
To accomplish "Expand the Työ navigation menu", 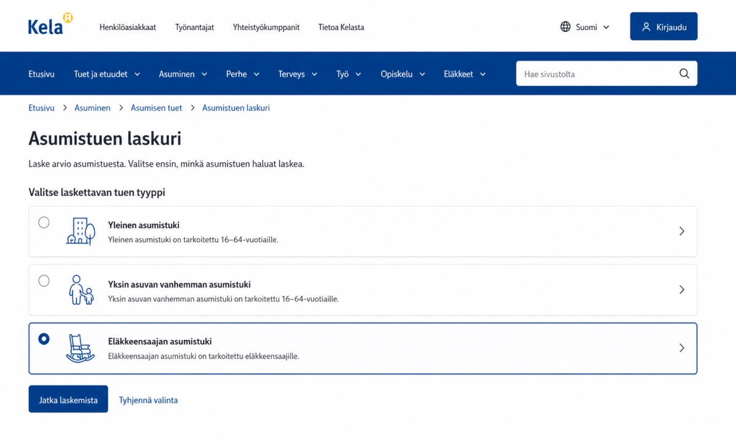I will tap(349, 74).
